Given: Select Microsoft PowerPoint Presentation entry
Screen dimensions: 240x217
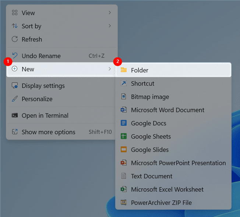Looking at the screenshot, I should 174,163.
